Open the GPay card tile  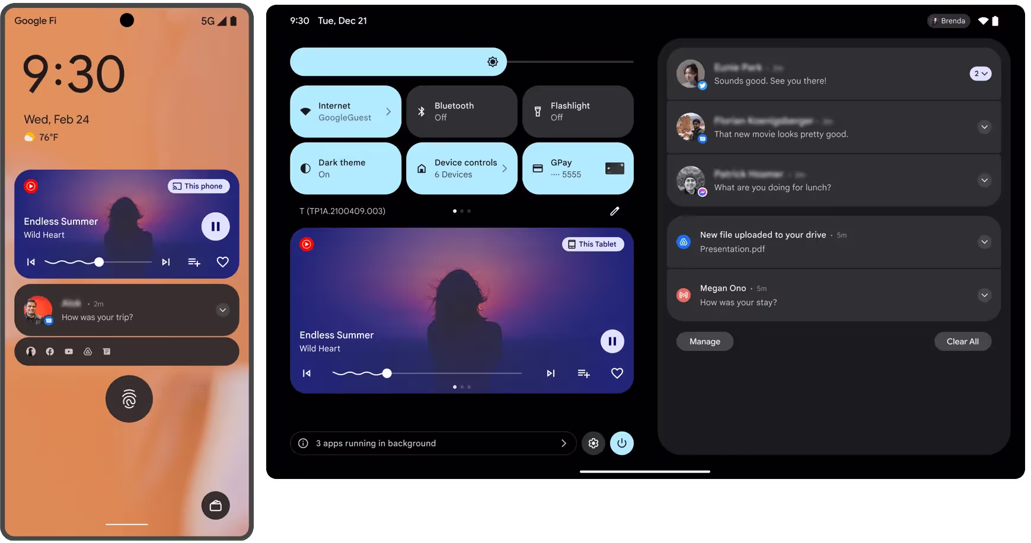(x=577, y=168)
